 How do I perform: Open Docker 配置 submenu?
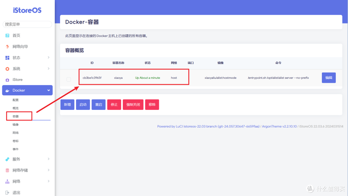[15, 100]
